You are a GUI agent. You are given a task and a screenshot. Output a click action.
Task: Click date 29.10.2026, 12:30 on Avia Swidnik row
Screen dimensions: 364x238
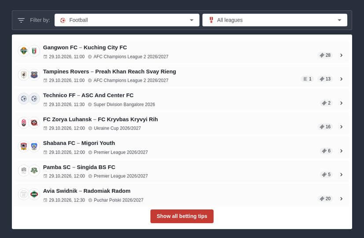[67, 200]
